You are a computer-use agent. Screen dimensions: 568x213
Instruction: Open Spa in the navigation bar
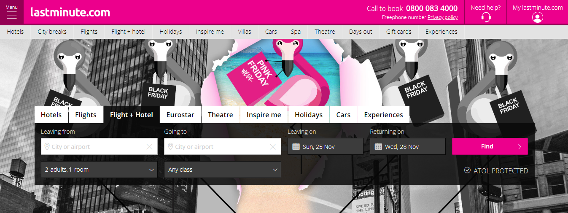(296, 32)
